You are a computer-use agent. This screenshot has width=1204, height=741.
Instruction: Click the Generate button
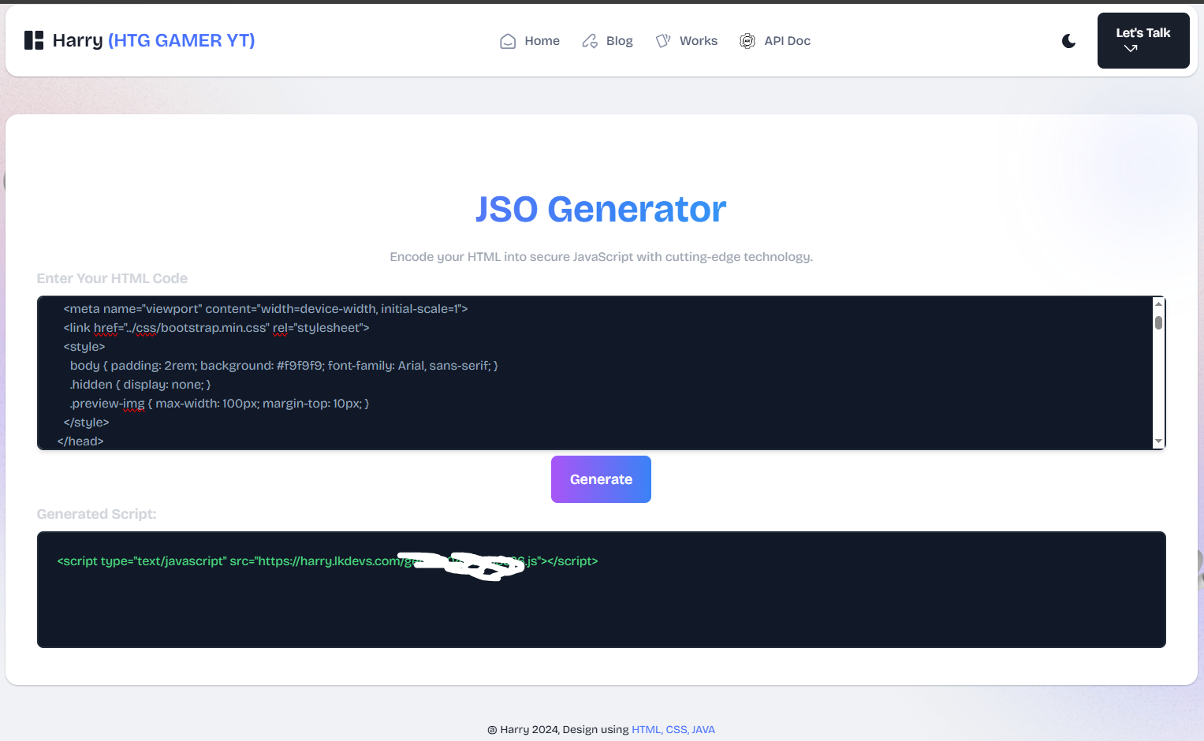(601, 479)
